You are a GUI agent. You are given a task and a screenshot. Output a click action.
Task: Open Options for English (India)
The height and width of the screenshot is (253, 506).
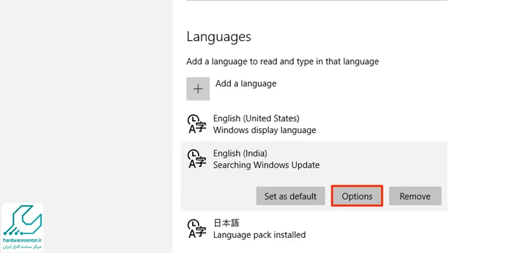tap(357, 196)
